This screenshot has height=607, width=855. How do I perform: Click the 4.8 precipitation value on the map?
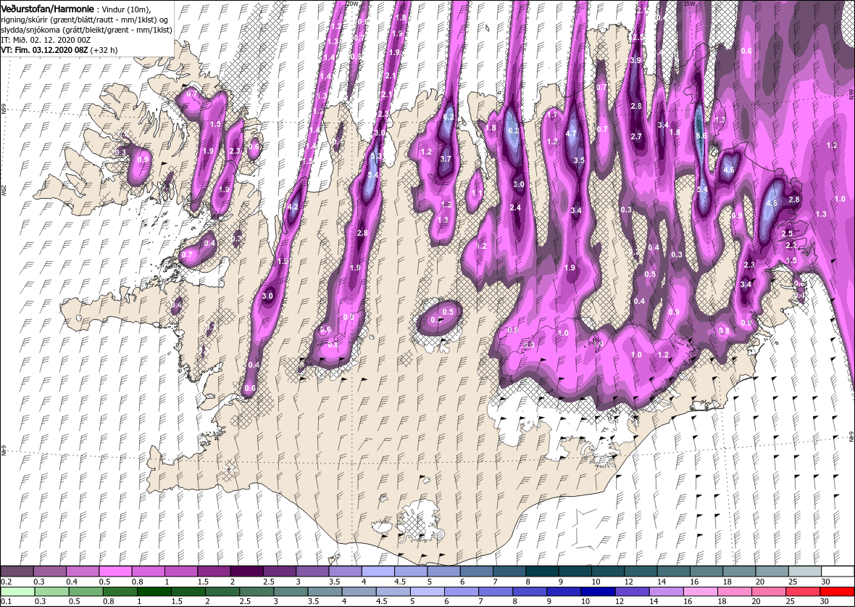pyautogui.click(x=772, y=203)
